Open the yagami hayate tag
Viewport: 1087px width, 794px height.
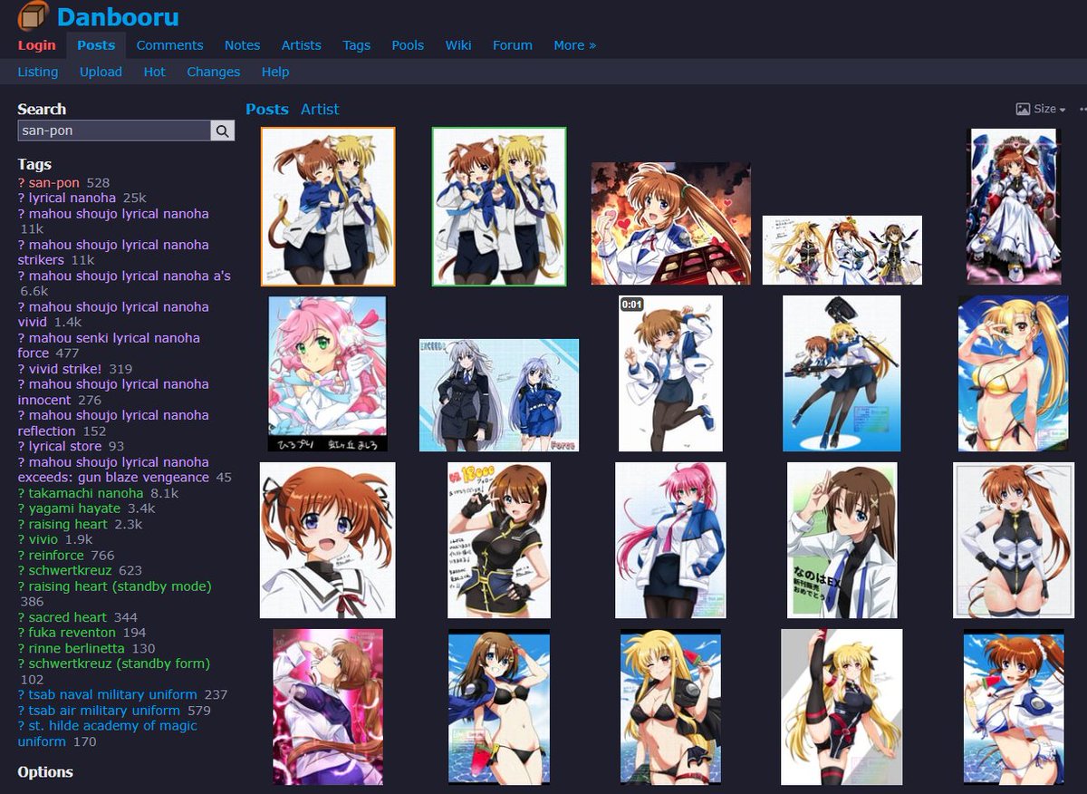click(x=74, y=508)
